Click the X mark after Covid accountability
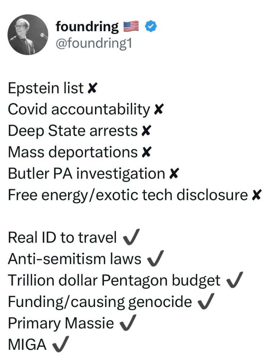This screenshot has height=359, width=280. 158,110
